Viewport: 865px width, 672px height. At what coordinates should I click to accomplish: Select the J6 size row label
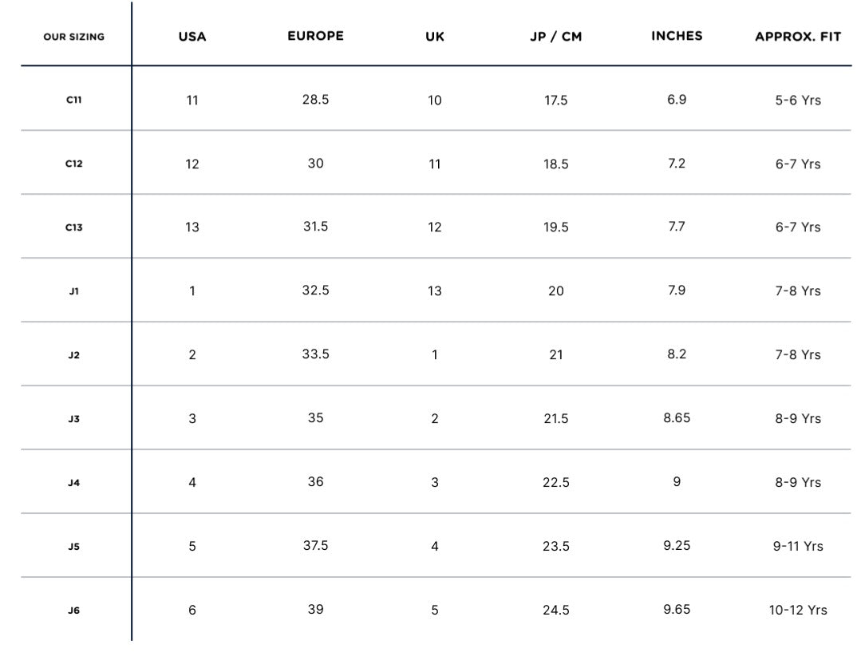73,611
